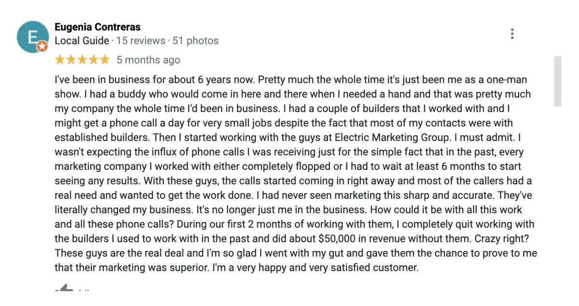Image resolution: width=579 pixels, height=306 pixels.
Task: Click the 5 months ago timestamp
Action: [x=148, y=60]
